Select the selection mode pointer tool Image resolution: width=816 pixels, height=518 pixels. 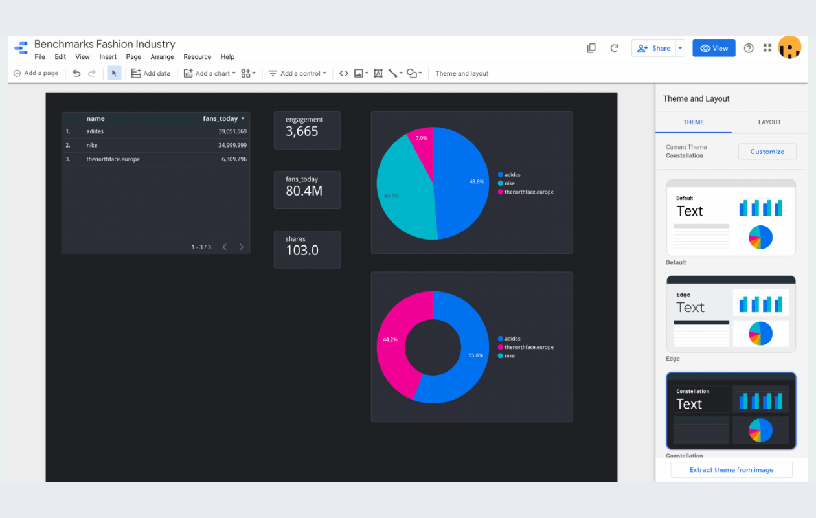coord(114,73)
